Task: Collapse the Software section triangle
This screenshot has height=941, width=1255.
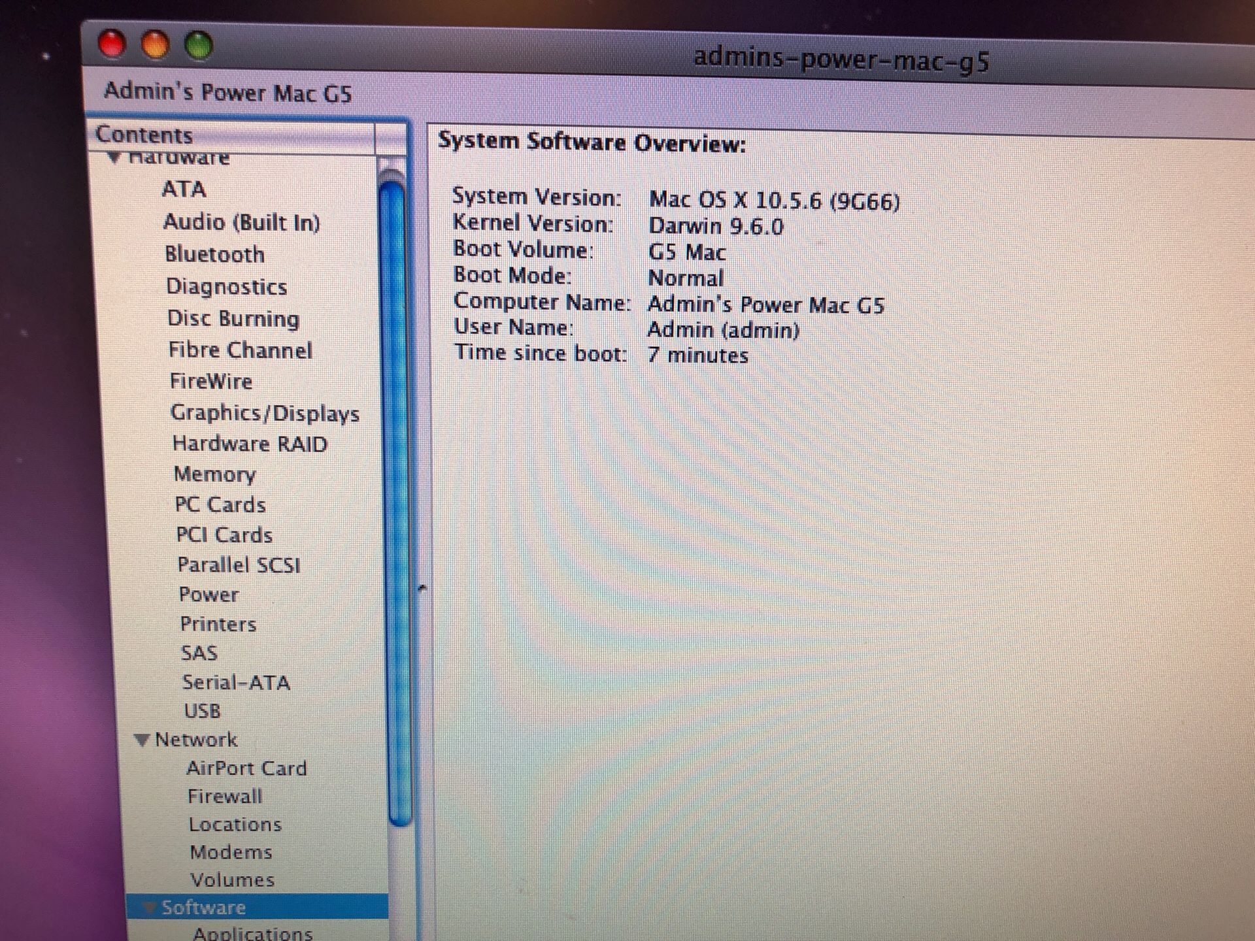Action: click(x=149, y=908)
